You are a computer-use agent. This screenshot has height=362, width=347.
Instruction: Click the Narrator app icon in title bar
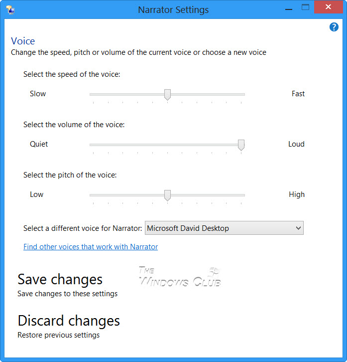pyautogui.click(x=9, y=9)
